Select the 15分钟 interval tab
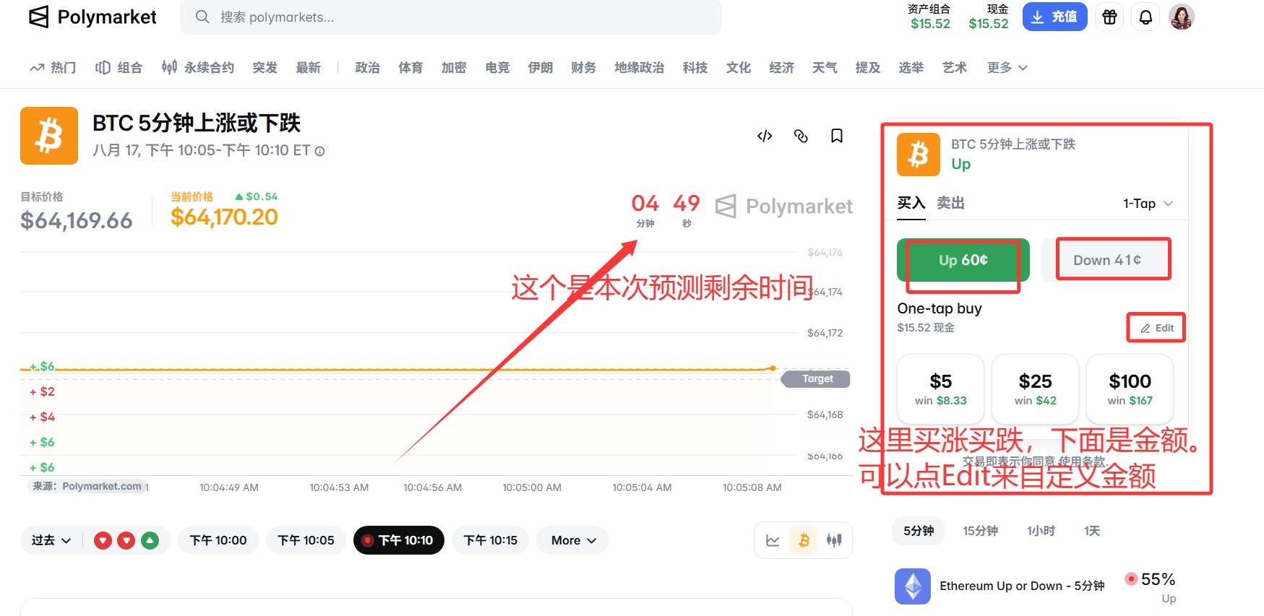1264x616 pixels. (x=980, y=531)
